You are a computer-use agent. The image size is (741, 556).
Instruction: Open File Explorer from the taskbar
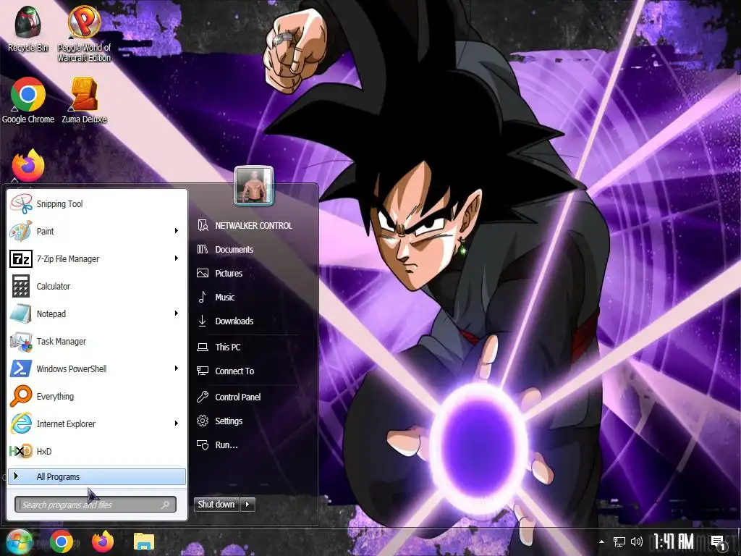[x=144, y=542]
